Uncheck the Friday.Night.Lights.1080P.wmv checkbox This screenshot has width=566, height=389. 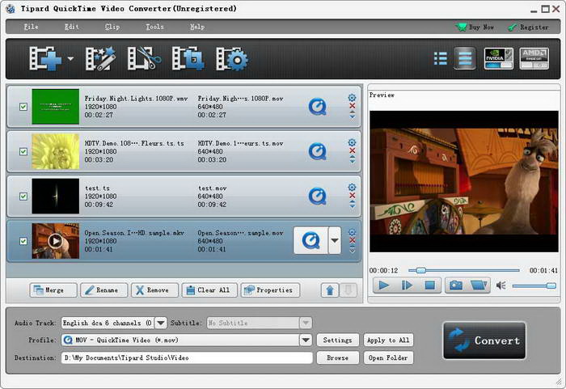click(23, 105)
